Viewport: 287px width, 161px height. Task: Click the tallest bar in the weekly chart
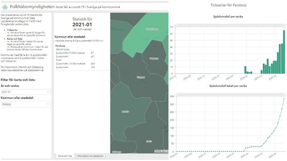[x=284, y=52]
